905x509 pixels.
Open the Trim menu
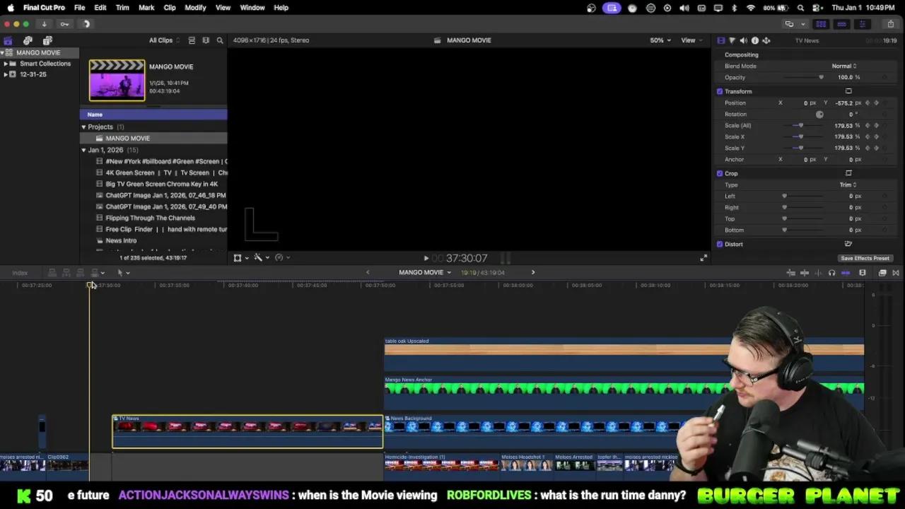(x=122, y=8)
